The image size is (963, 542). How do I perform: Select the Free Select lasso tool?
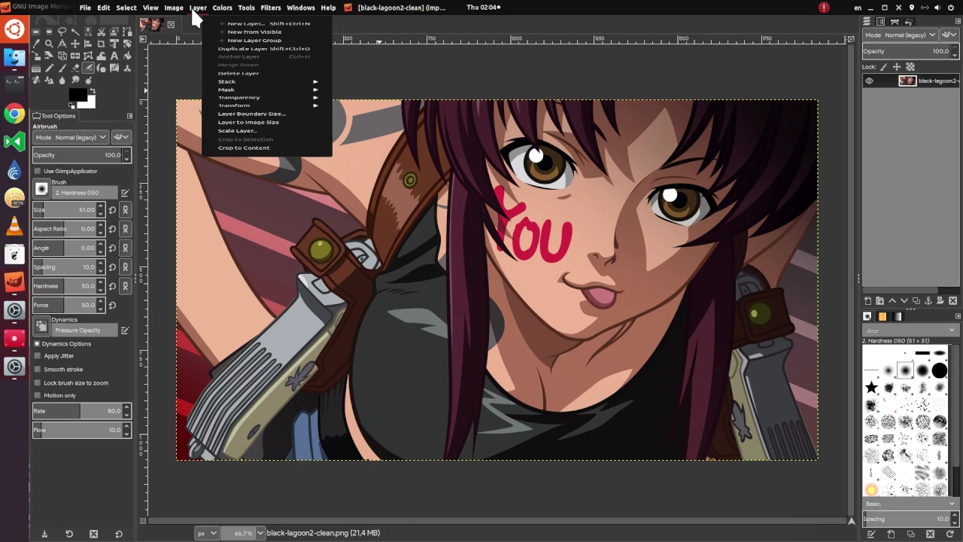[x=62, y=32]
